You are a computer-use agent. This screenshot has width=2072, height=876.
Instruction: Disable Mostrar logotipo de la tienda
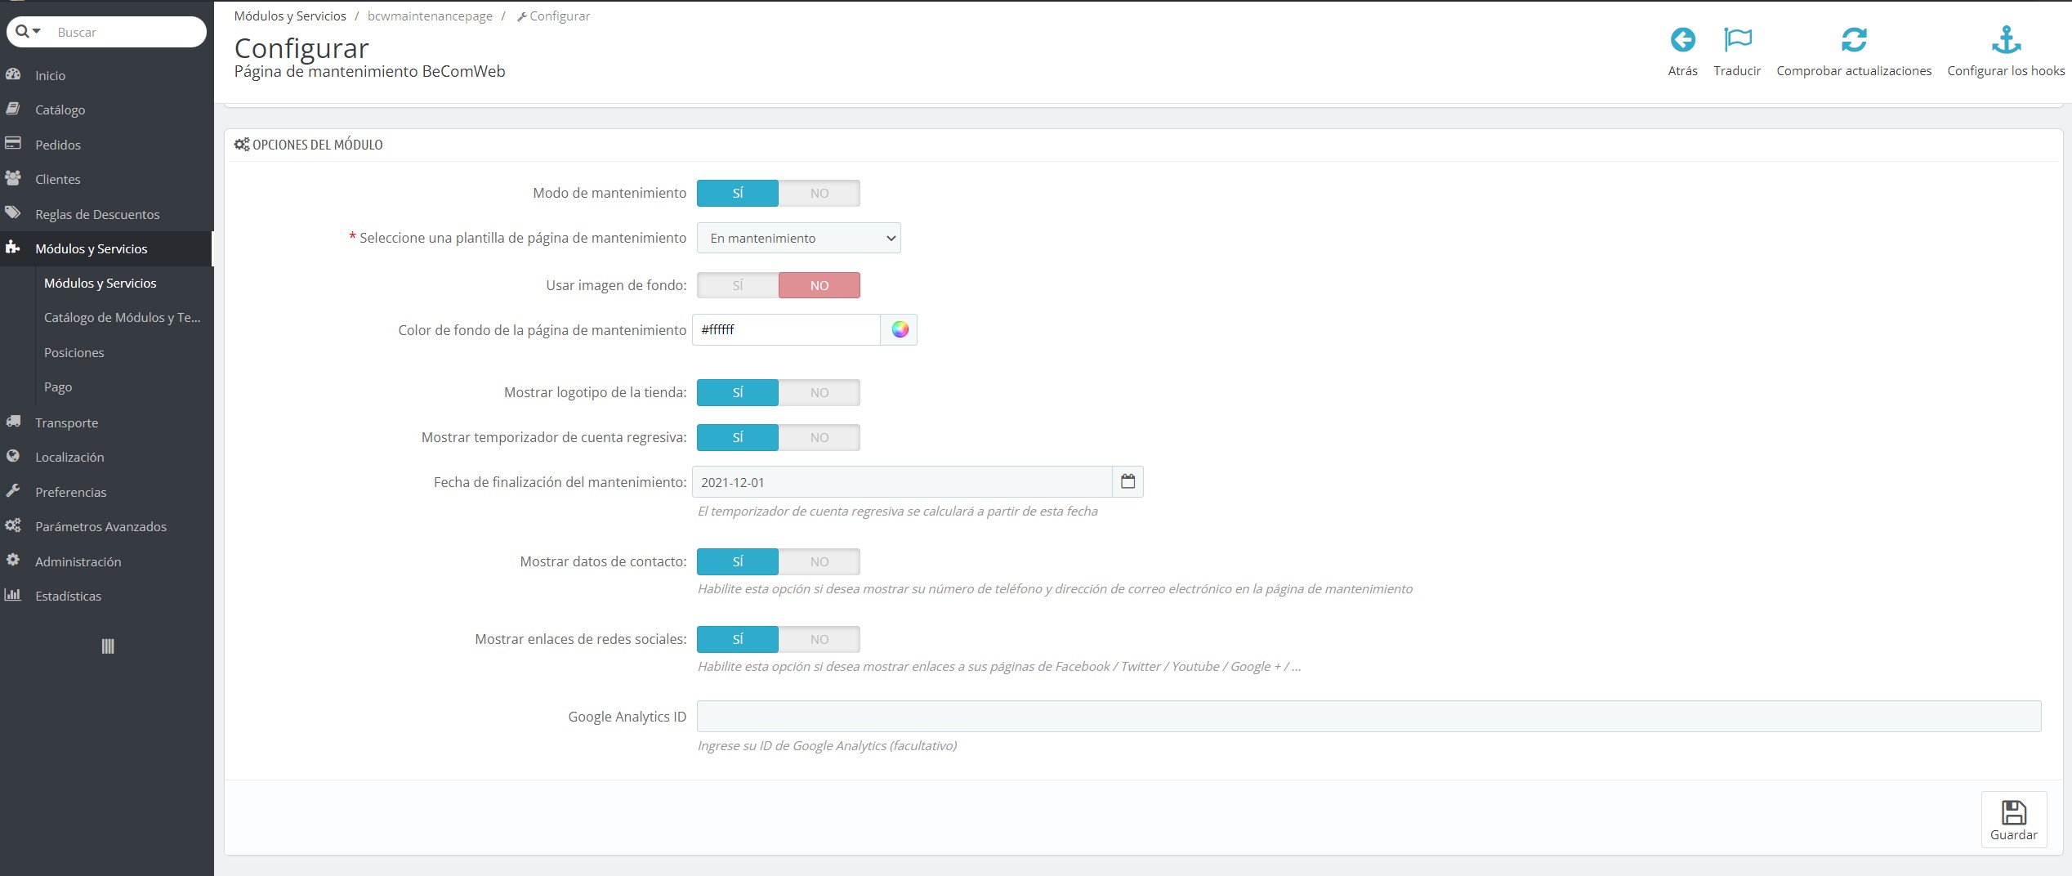pyautogui.click(x=819, y=392)
